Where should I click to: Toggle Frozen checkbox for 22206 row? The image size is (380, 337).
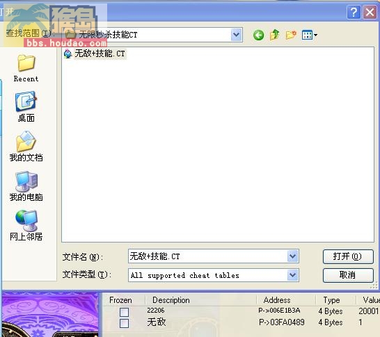[x=124, y=312]
